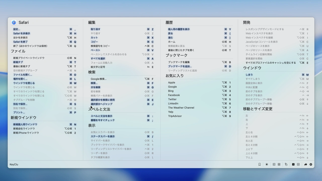Screen dimensions: 322x181
Task: Click the bookmark icon in KeyClu bar
Action: pyautogui.click(x=259, y=164)
